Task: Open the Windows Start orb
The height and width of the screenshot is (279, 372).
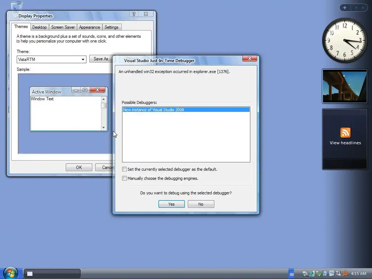Action: (x=11, y=273)
